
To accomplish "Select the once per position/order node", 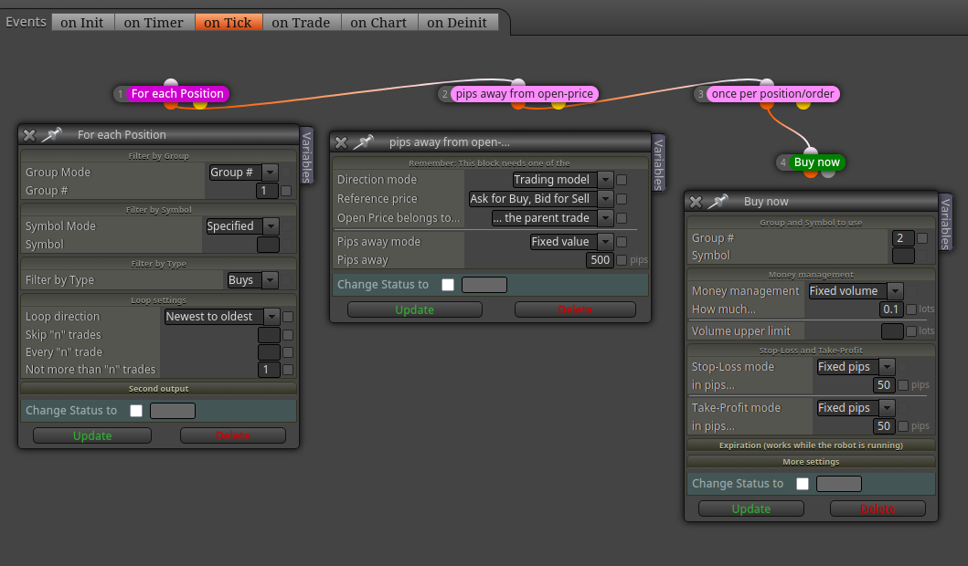I will coord(772,94).
